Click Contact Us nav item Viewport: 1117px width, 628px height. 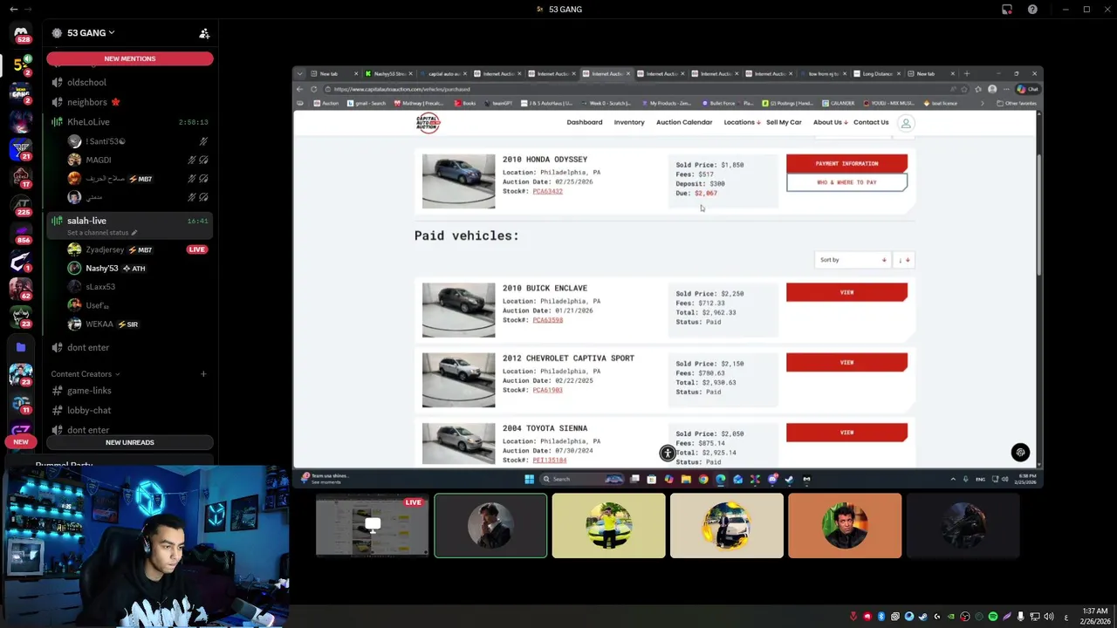[x=871, y=122]
